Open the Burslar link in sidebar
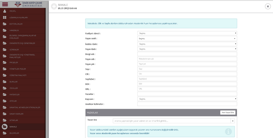The width and height of the screenshot is (273, 138). point(13,82)
